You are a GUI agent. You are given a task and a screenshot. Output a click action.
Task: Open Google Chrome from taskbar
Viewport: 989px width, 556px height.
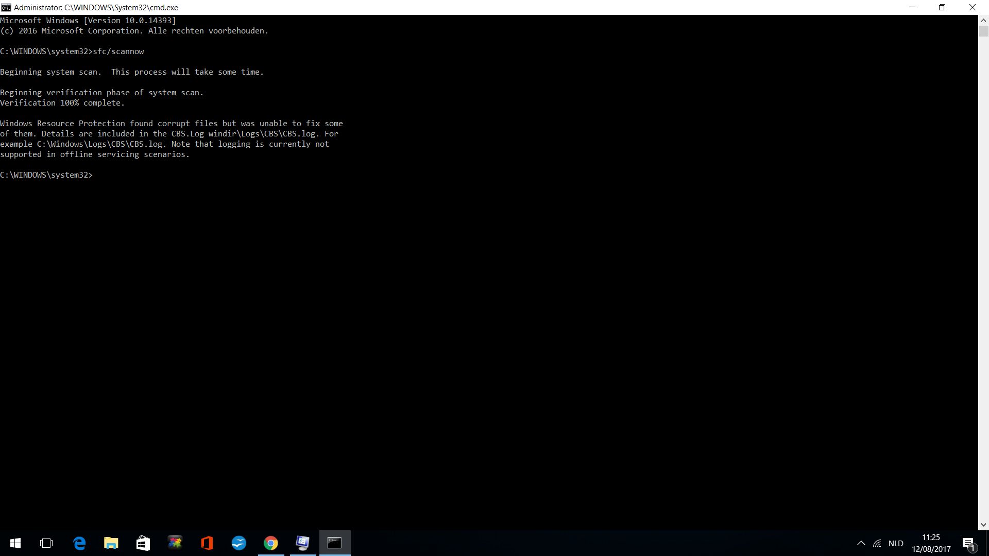pos(271,543)
